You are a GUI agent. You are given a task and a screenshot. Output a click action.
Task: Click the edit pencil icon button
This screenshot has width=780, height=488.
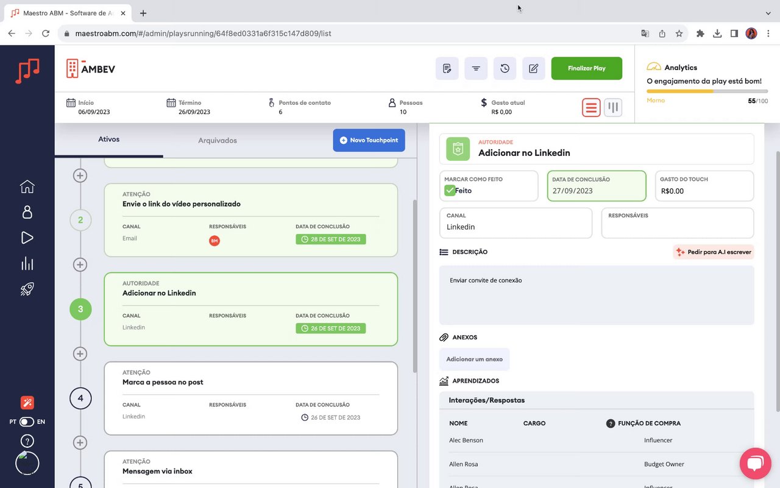click(533, 68)
